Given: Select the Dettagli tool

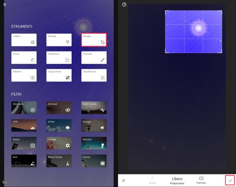Looking at the screenshot, I should coord(59,40).
